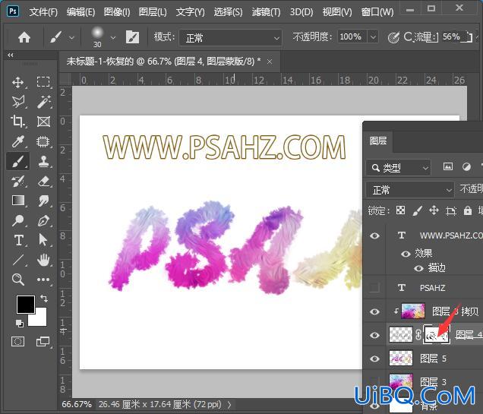Lock transparent pixels in layers panel
This screenshot has width=483, height=414.
coord(400,210)
